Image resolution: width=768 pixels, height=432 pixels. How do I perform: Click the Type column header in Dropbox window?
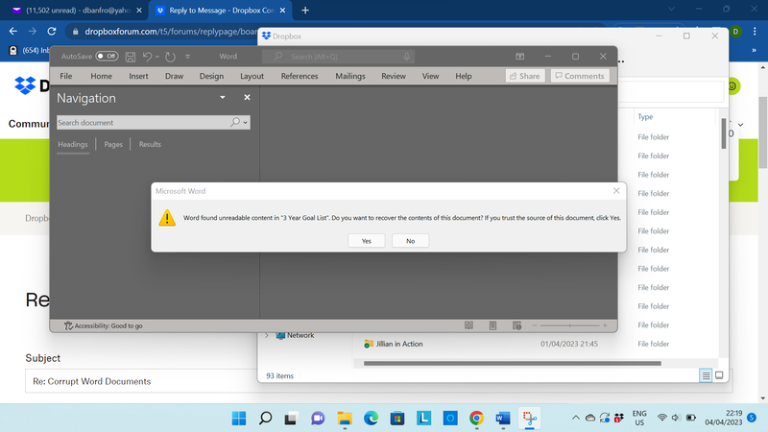click(645, 117)
